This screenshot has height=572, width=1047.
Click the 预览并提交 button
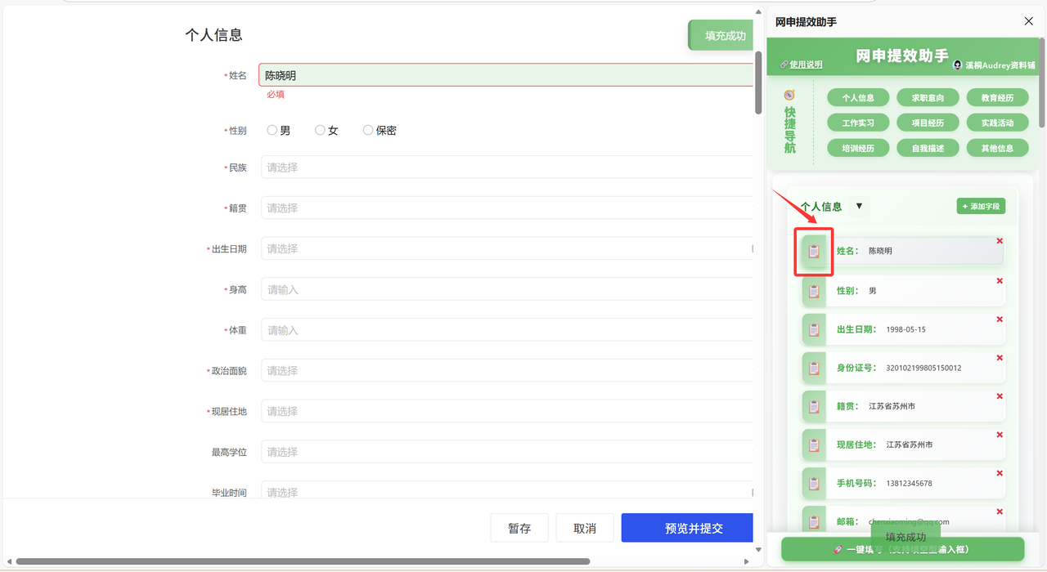pos(686,527)
